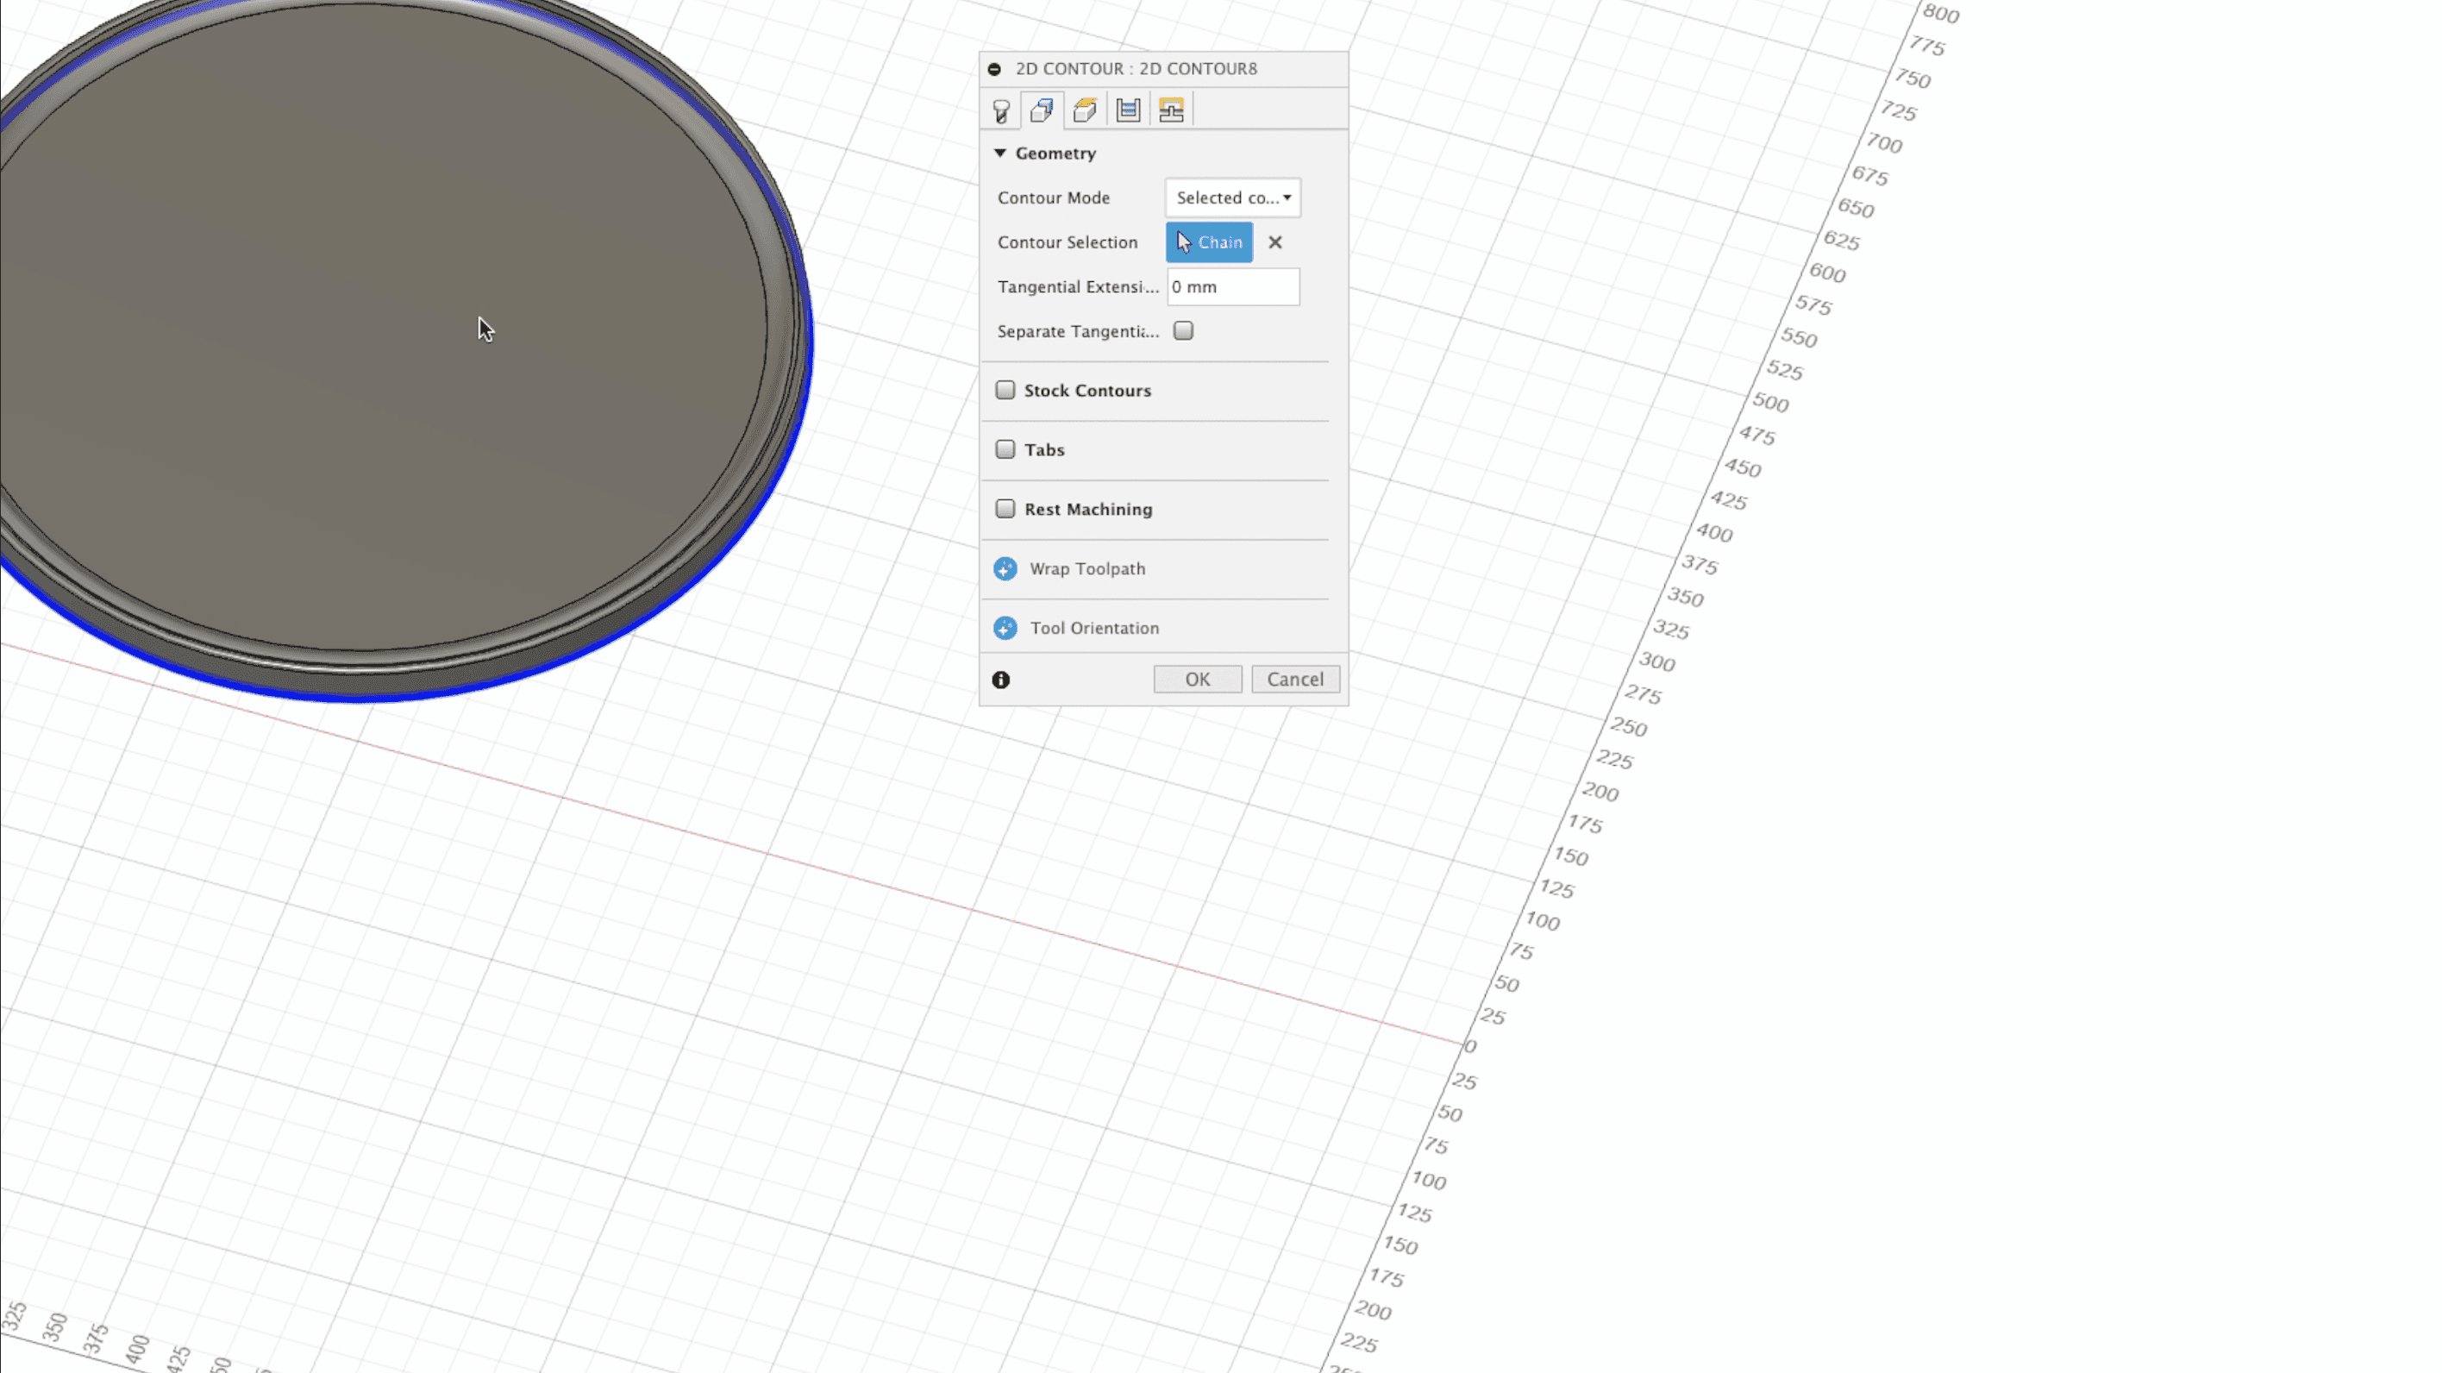
Task: Clear contour selection with the X icon
Action: click(1275, 242)
